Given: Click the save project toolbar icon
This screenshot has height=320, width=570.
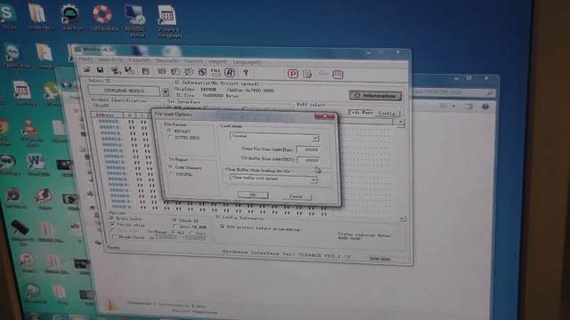Looking at the screenshot, I should click(x=129, y=70).
